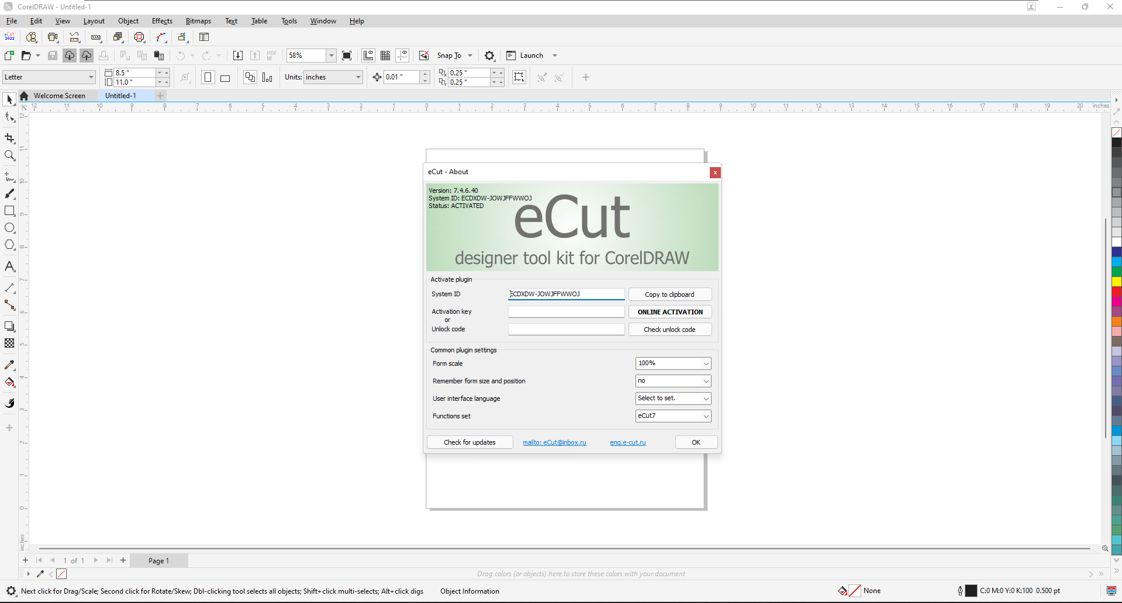The height and width of the screenshot is (603, 1122).
Task: Select the Interactive Fill tool
Action: coord(9,382)
